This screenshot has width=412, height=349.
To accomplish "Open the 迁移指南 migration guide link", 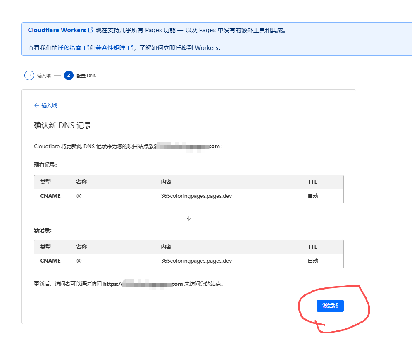I will 69,48.
